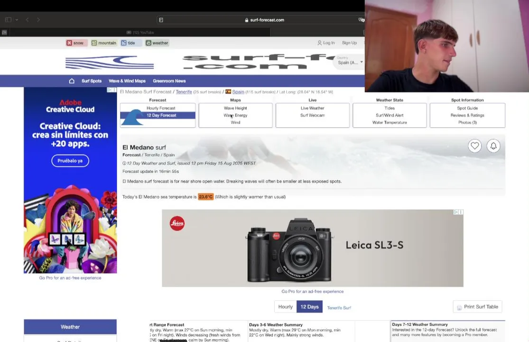Open Wave Height map
Image resolution: width=529 pixels, height=342 pixels.
(x=235, y=108)
